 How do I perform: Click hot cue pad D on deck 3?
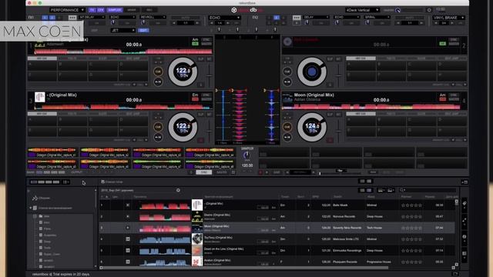coord(133,121)
